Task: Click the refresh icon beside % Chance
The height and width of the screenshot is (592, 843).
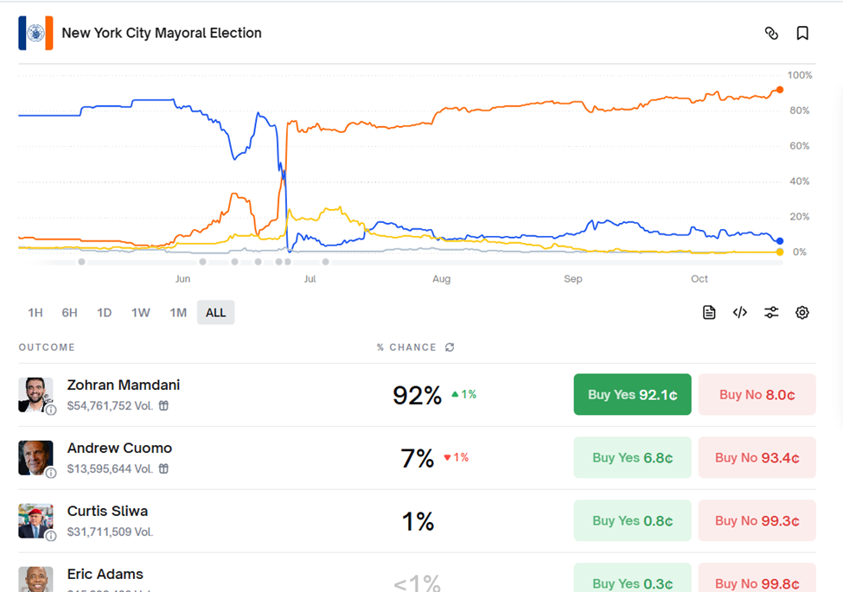Action: click(450, 347)
